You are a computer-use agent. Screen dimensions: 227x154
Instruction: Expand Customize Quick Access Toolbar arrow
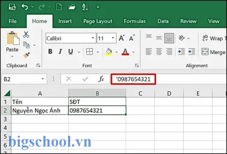coord(98,7)
